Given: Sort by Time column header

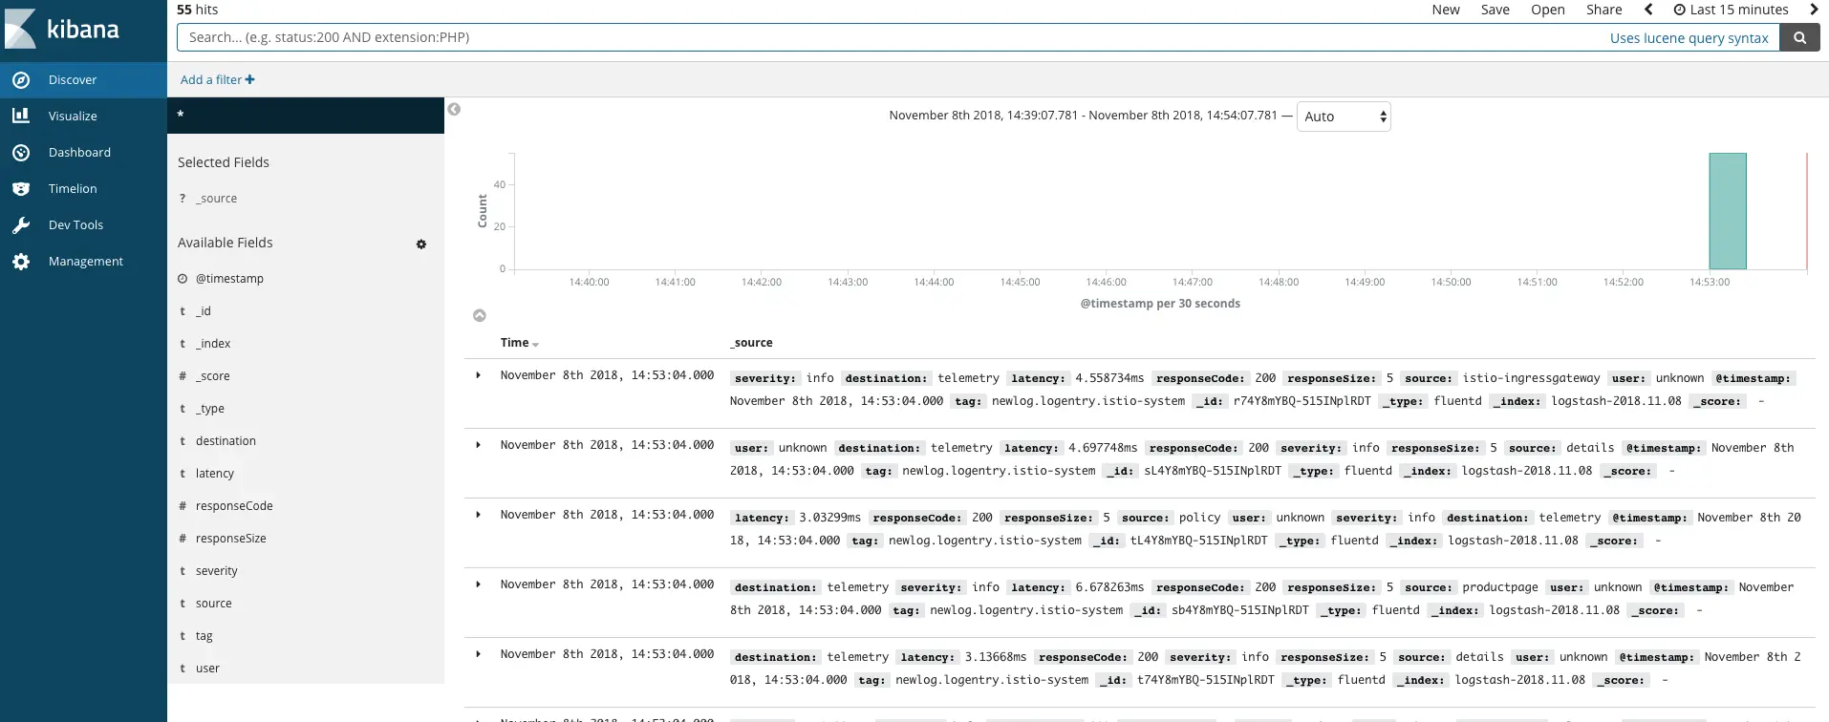Looking at the screenshot, I should tap(519, 343).
